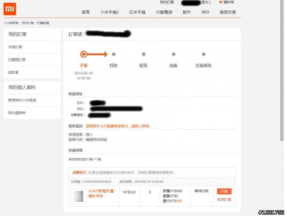Click the order time 2014-06-10 12:00:40 under 下單
The height and width of the screenshot is (216, 287).
click(x=83, y=76)
